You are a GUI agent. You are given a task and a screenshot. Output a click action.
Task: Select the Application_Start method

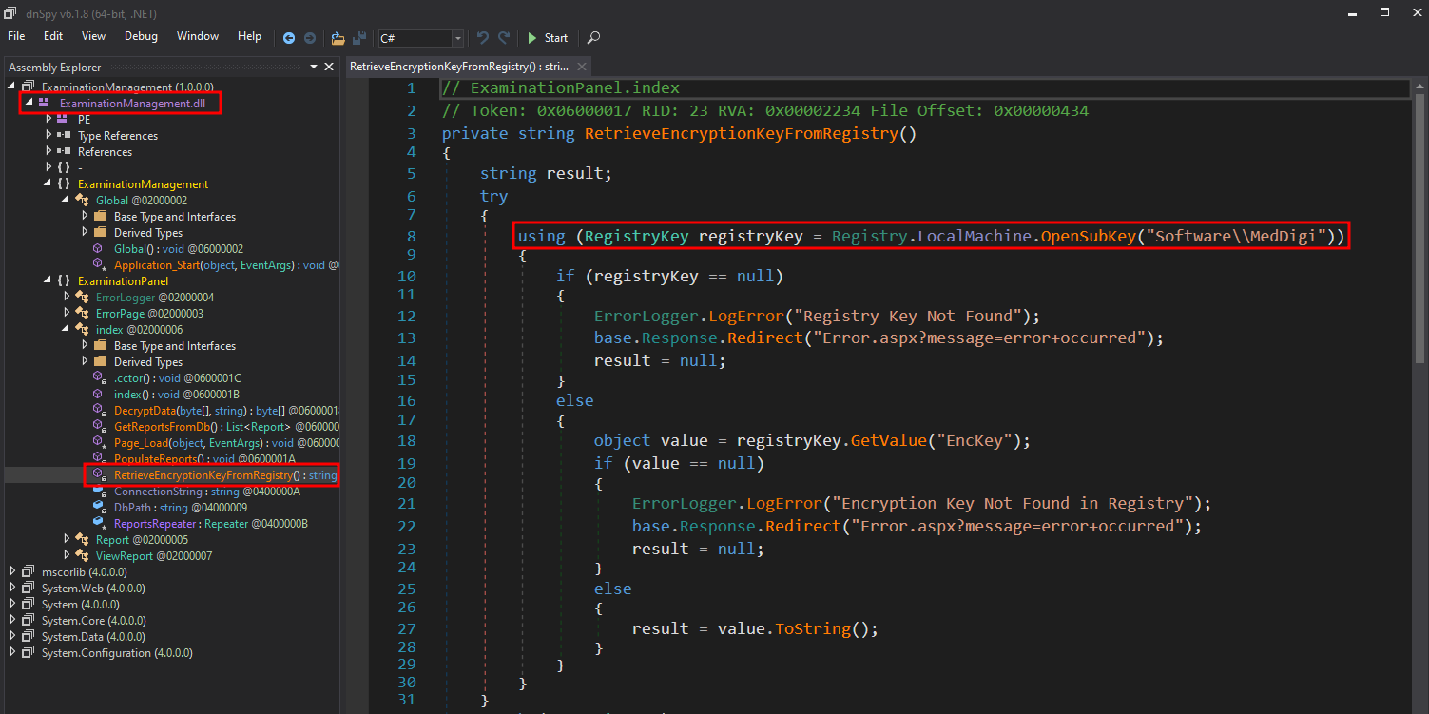coord(226,265)
